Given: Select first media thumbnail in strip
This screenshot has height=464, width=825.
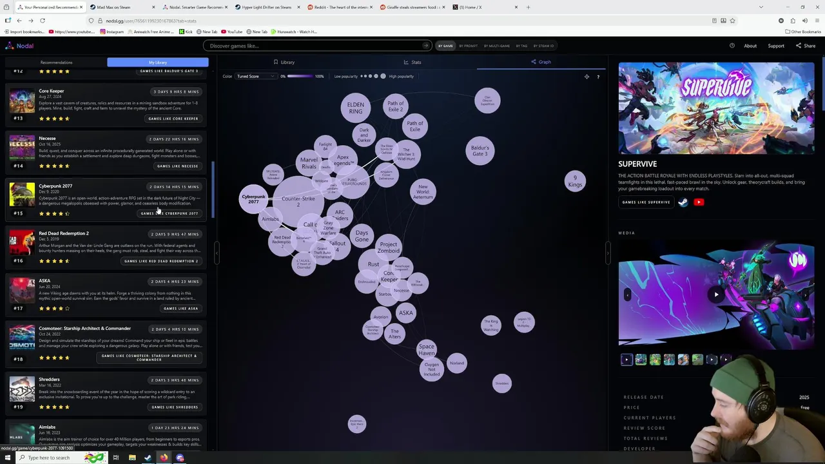Looking at the screenshot, I should pyautogui.click(x=626, y=360).
